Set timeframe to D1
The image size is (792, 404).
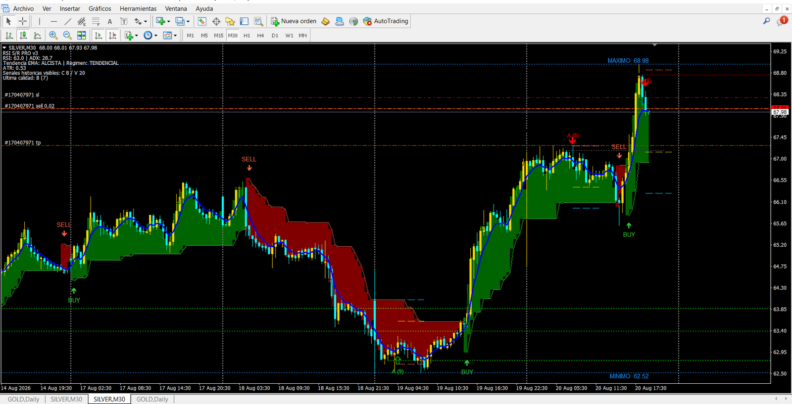pyautogui.click(x=275, y=36)
